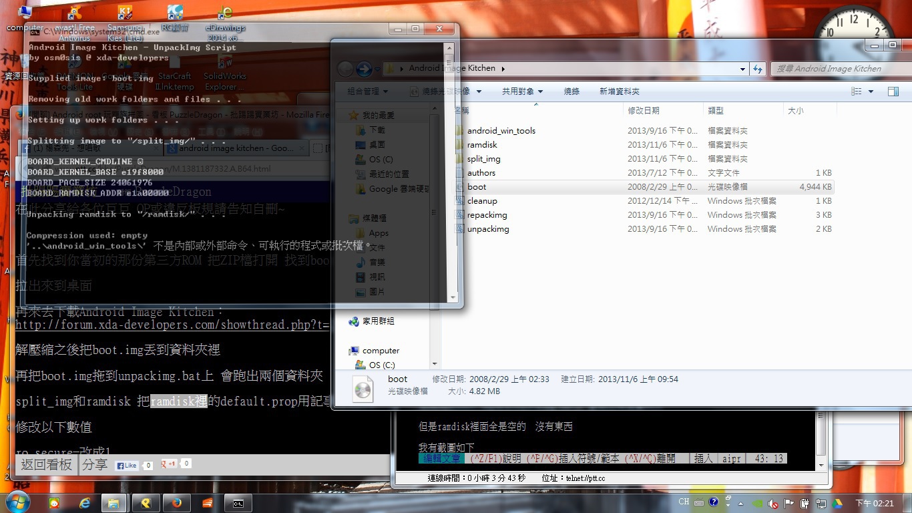912x513 pixels.
Task: Go forward in the Explorer window
Action: (x=364, y=69)
